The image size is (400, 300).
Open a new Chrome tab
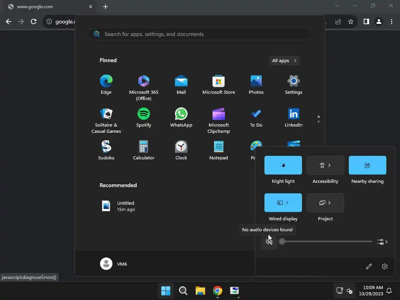105,7
